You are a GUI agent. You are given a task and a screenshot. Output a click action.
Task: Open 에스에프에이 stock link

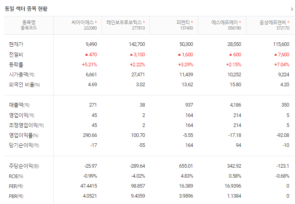[x=224, y=22]
